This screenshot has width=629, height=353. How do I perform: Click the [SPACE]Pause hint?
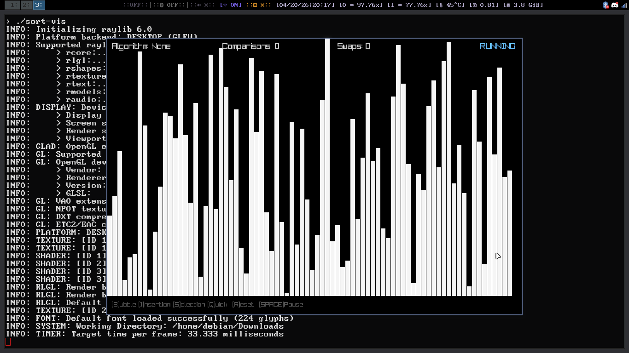tap(281, 304)
